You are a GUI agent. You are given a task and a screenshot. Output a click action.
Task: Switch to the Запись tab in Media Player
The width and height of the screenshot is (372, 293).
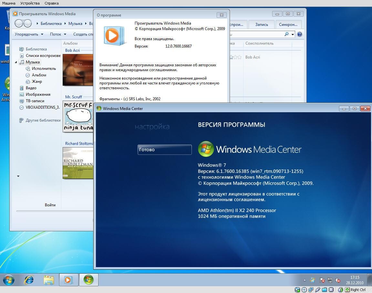point(262,25)
